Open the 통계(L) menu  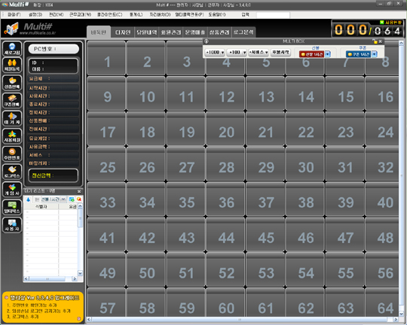[136, 14]
